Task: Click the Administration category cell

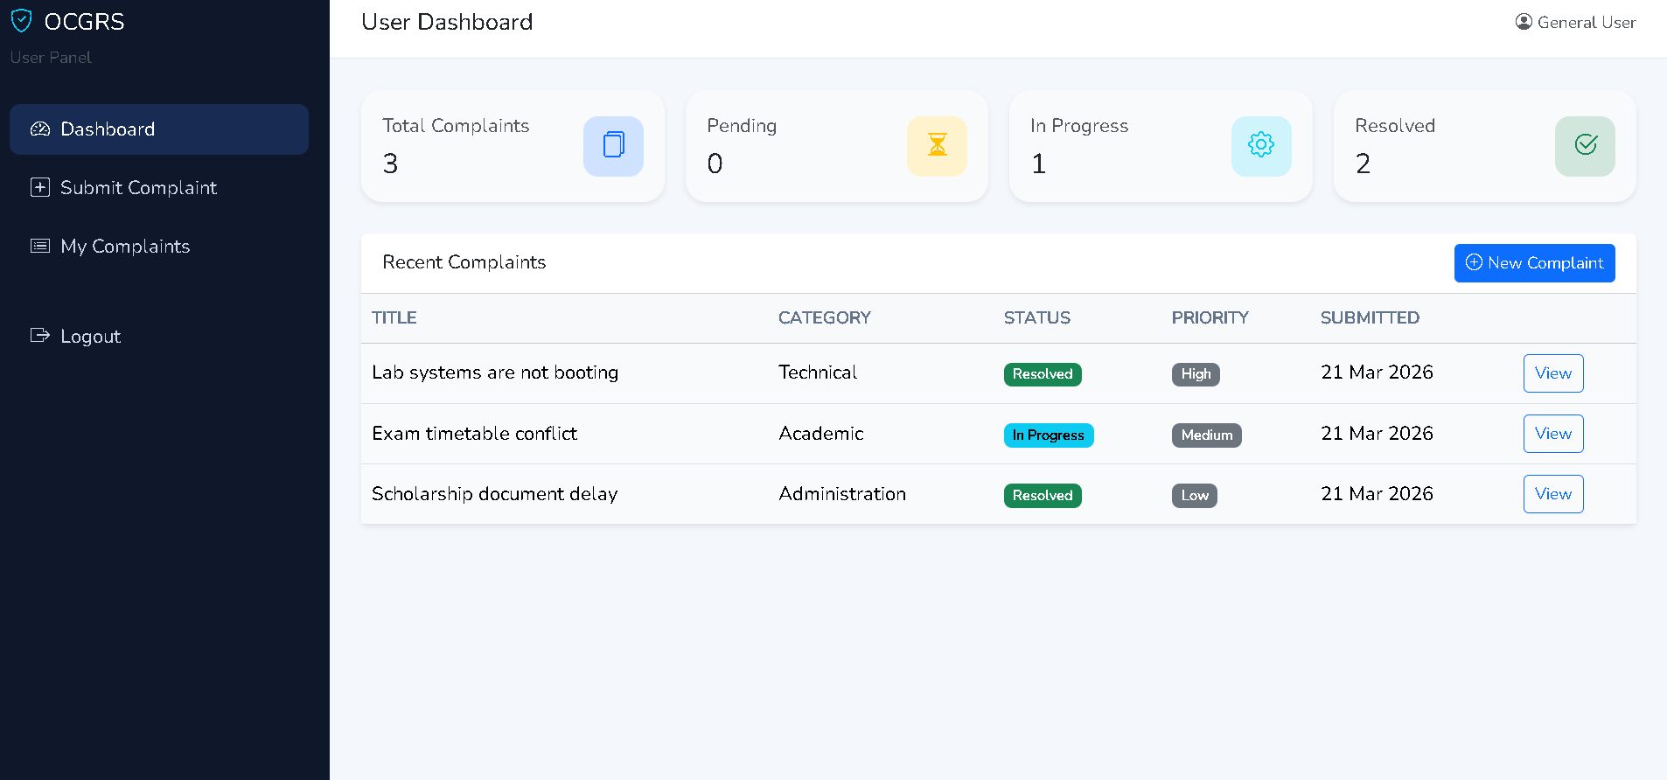Action: point(842,494)
